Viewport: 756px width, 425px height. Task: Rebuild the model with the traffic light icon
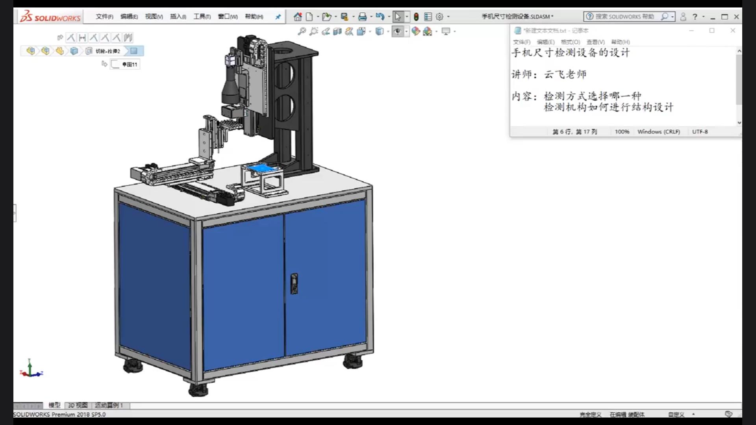(x=416, y=17)
